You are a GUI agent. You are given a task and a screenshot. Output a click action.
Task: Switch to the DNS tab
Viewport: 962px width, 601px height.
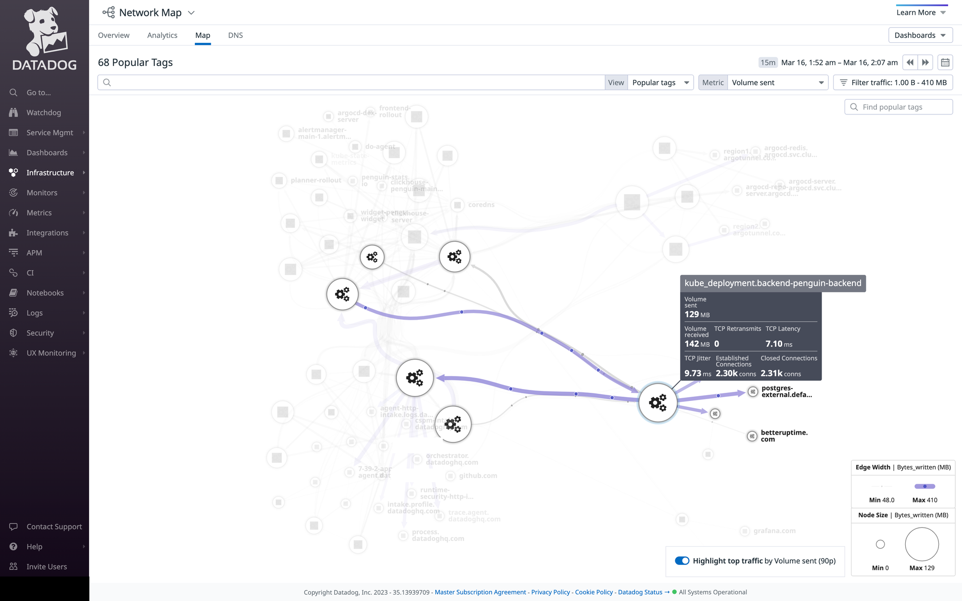pyautogui.click(x=235, y=35)
